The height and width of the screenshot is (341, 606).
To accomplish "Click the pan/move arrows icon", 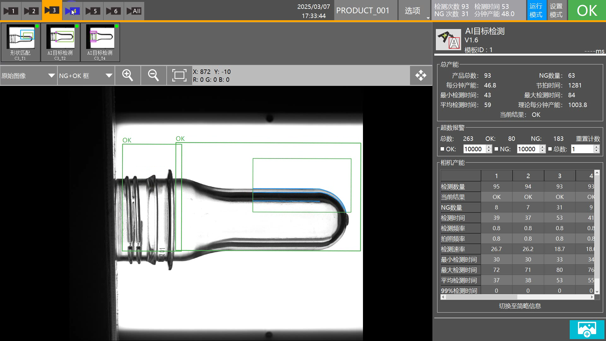I will click(x=421, y=75).
